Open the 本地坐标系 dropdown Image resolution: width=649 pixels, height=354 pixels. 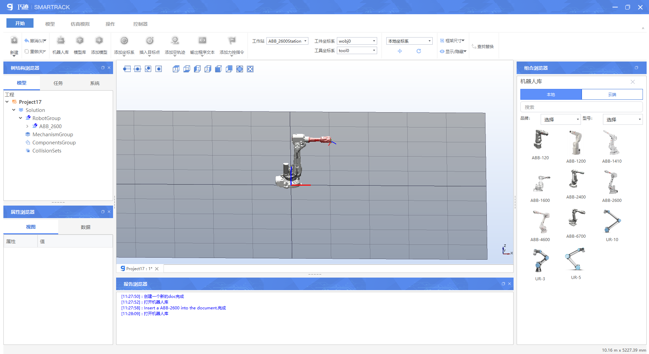tap(409, 41)
